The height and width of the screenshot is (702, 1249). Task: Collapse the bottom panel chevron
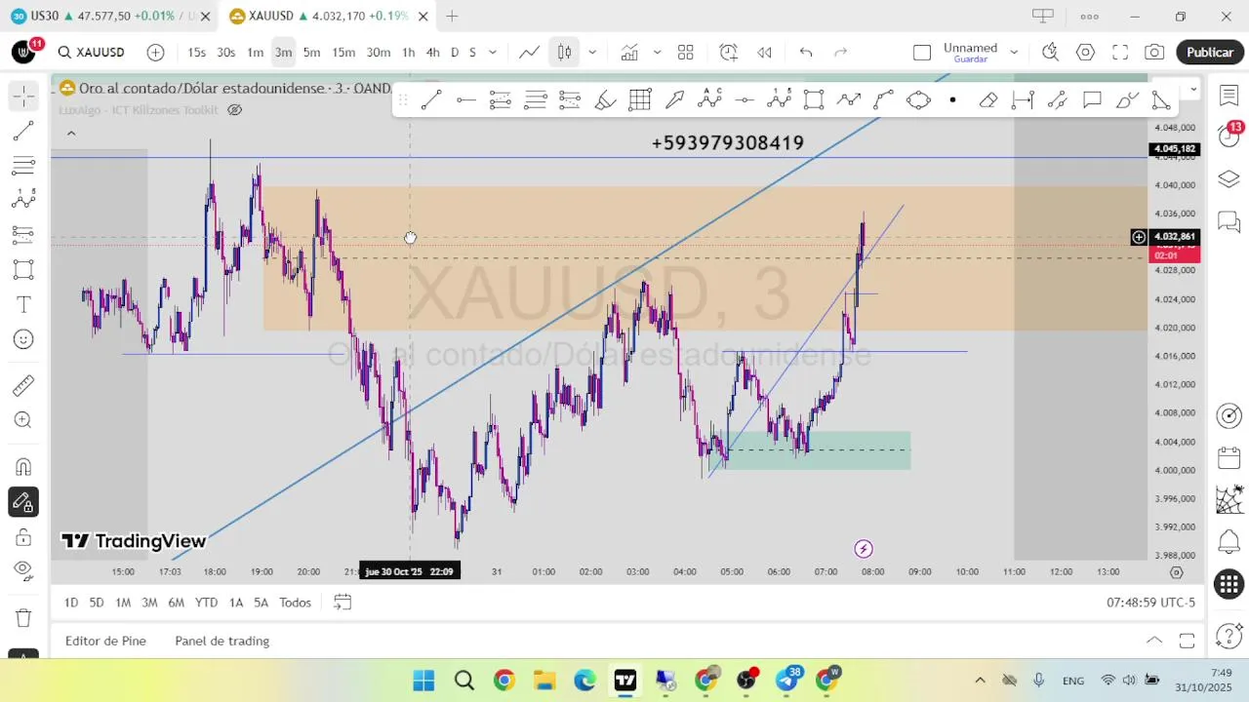pyautogui.click(x=1154, y=641)
